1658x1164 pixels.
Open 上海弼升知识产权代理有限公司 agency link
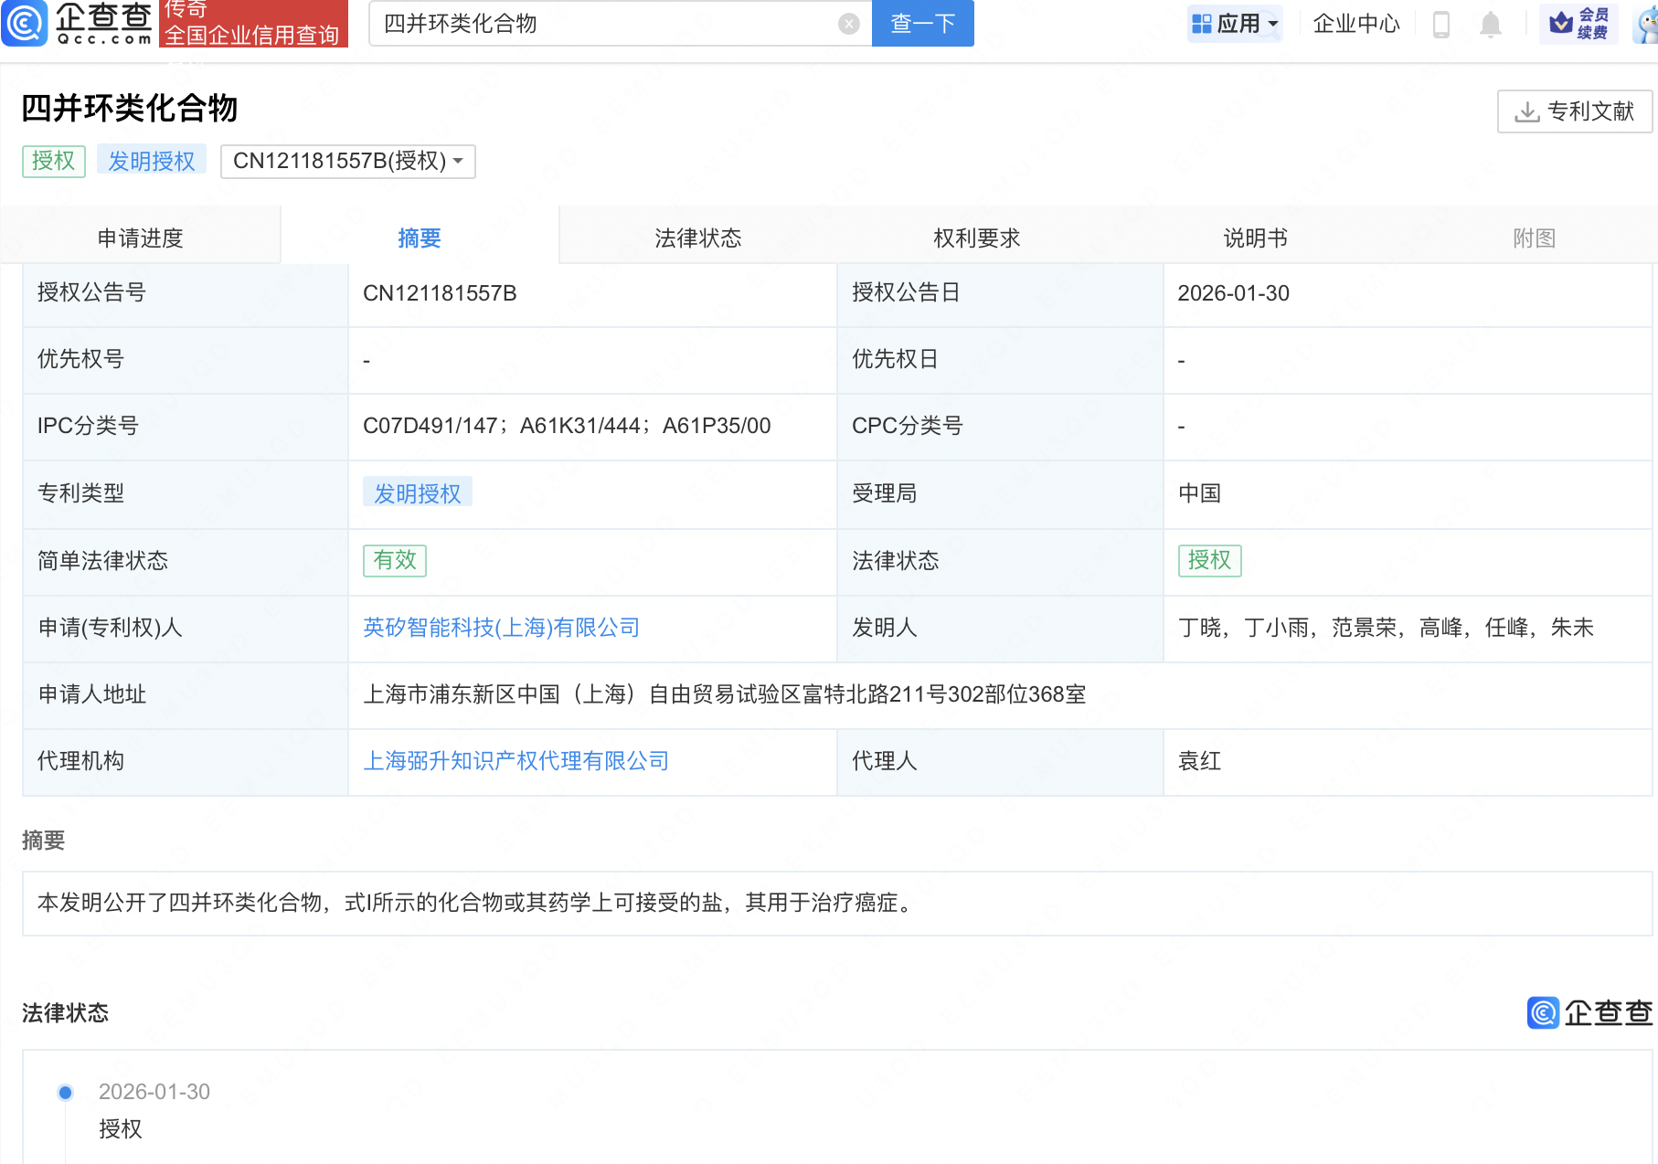515,761
